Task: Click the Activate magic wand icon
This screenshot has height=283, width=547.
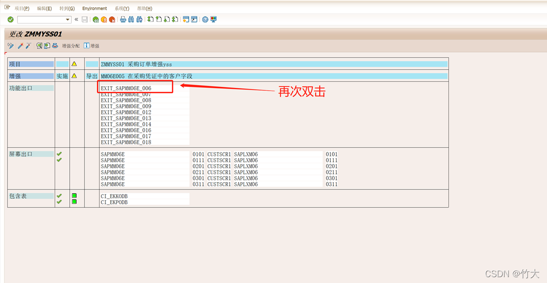Action: pyautogui.click(x=20, y=46)
